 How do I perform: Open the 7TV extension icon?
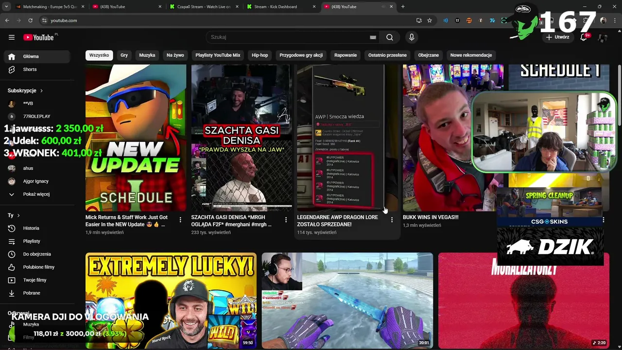coord(492,20)
